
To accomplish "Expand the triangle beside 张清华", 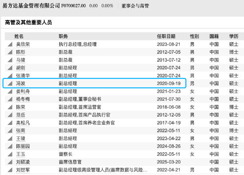I will 10,76.
